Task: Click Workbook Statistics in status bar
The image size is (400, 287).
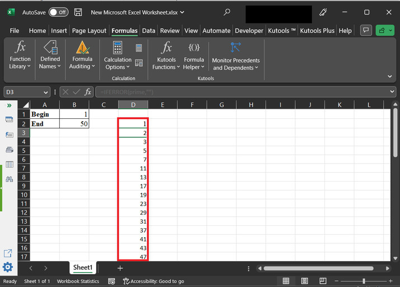Action: coord(78,281)
